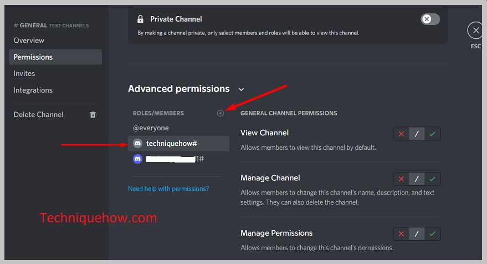Click the Manage Channel description text
The width and height of the screenshot is (487, 264).
pyautogui.click(x=337, y=197)
